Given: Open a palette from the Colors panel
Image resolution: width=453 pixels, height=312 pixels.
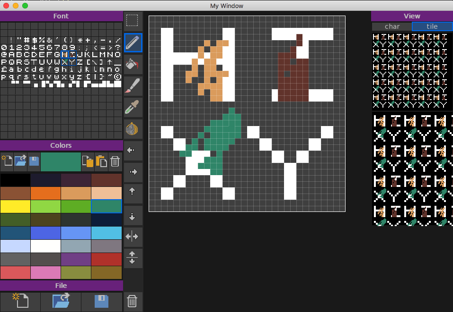Looking at the screenshot, I should point(20,162).
